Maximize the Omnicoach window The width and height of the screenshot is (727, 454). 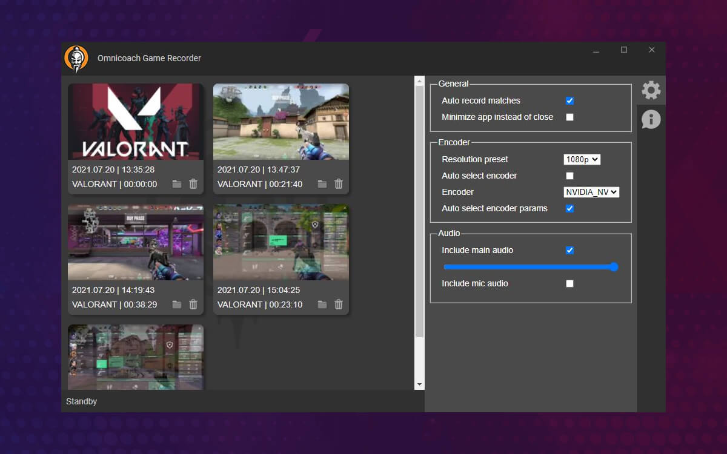(x=624, y=50)
